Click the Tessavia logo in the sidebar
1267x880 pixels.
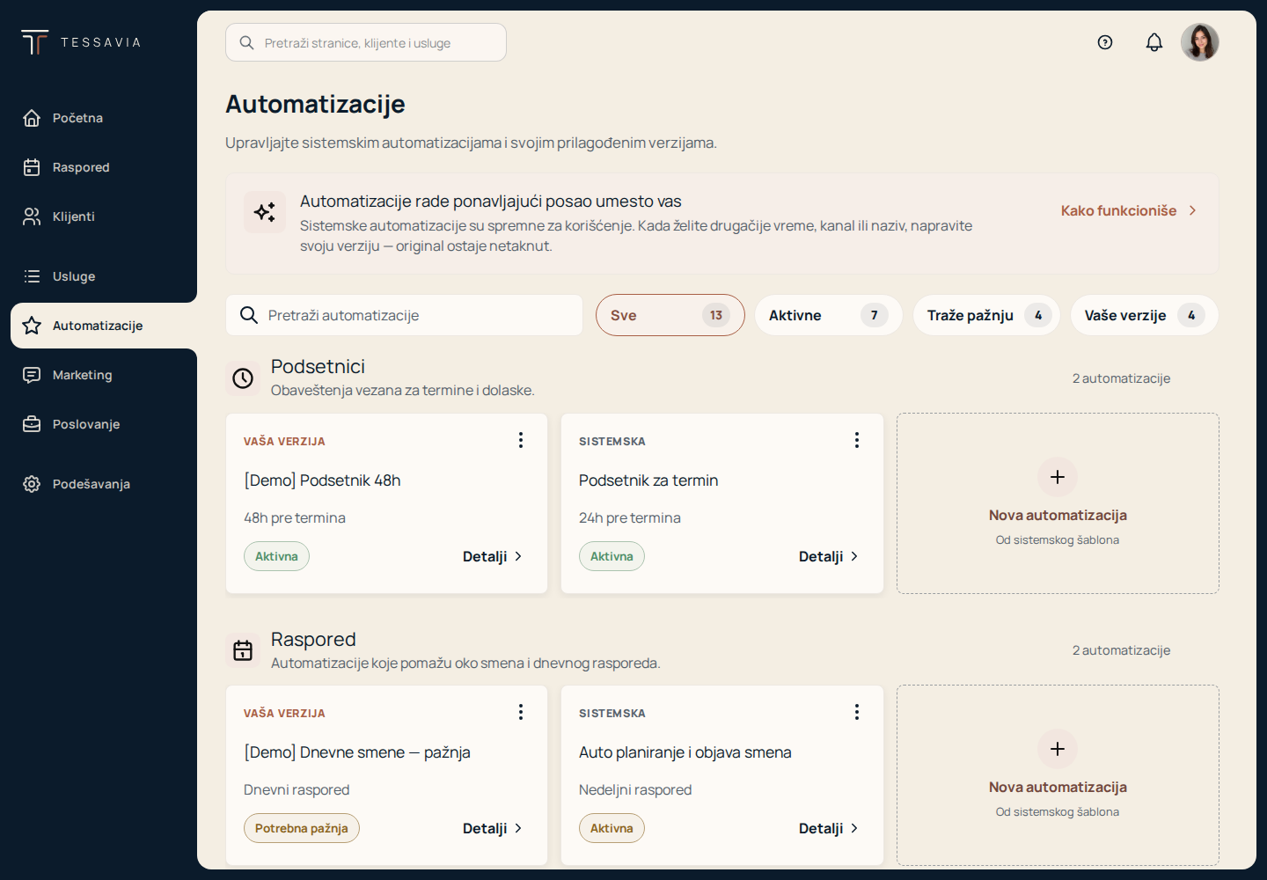tap(81, 42)
